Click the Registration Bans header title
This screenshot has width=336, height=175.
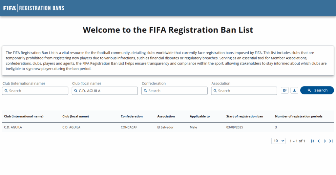coord(42,8)
